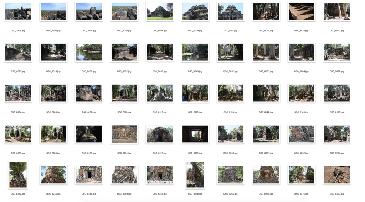365x202 pixels.
Task: Select the DSC_7999.jpg photo thumbnail
Action: pyautogui.click(x=89, y=11)
